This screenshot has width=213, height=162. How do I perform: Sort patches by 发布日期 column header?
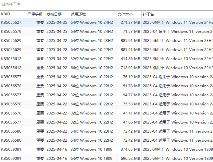[56, 14]
